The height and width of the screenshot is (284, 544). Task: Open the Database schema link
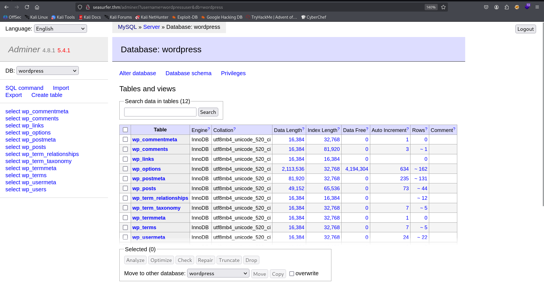point(188,73)
